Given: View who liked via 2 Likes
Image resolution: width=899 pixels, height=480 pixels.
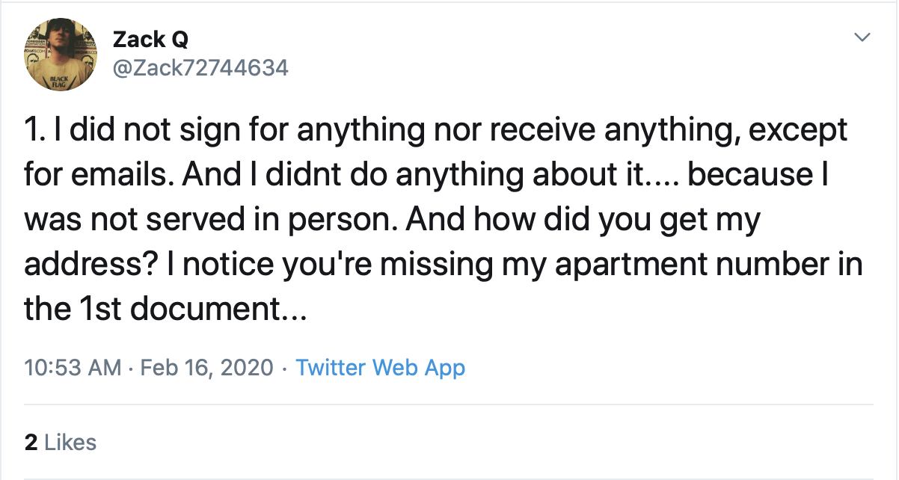Looking at the screenshot, I should click(x=61, y=442).
